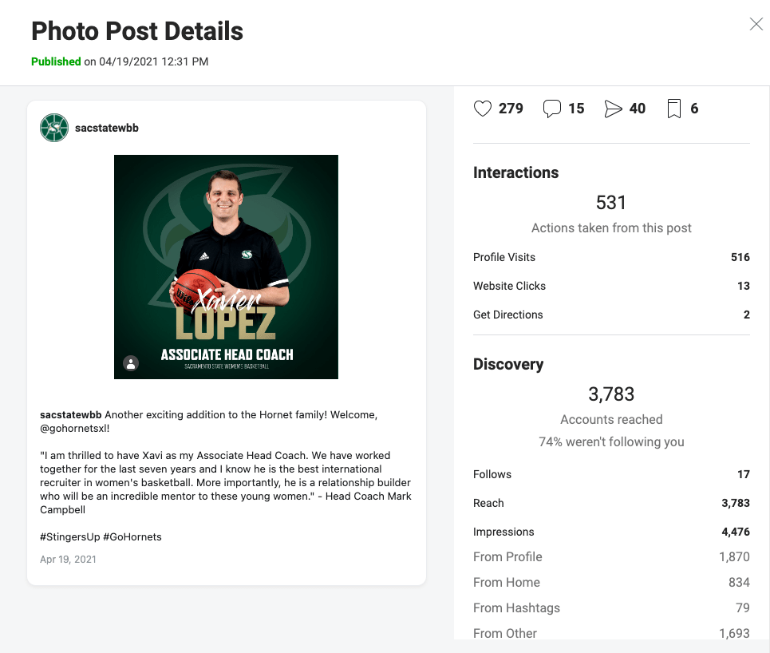Click the Published status label
The image size is (770, 653).
(x=56, y=61)
